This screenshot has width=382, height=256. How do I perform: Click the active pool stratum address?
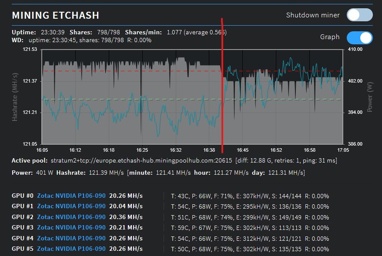click(141, 161)
